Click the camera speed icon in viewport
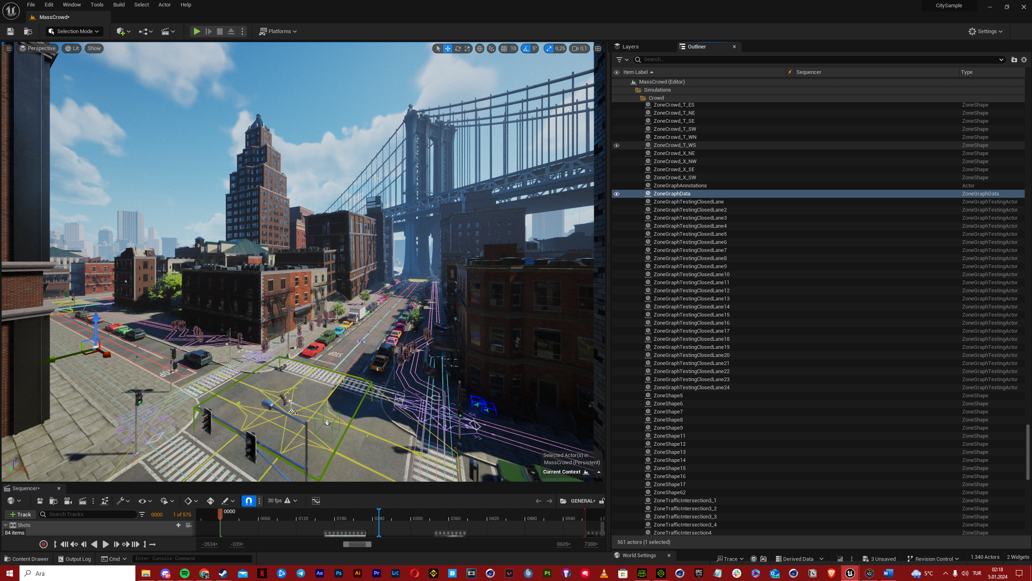The width and height of the screenshot is (1032, 581). (x=575, y=49)
